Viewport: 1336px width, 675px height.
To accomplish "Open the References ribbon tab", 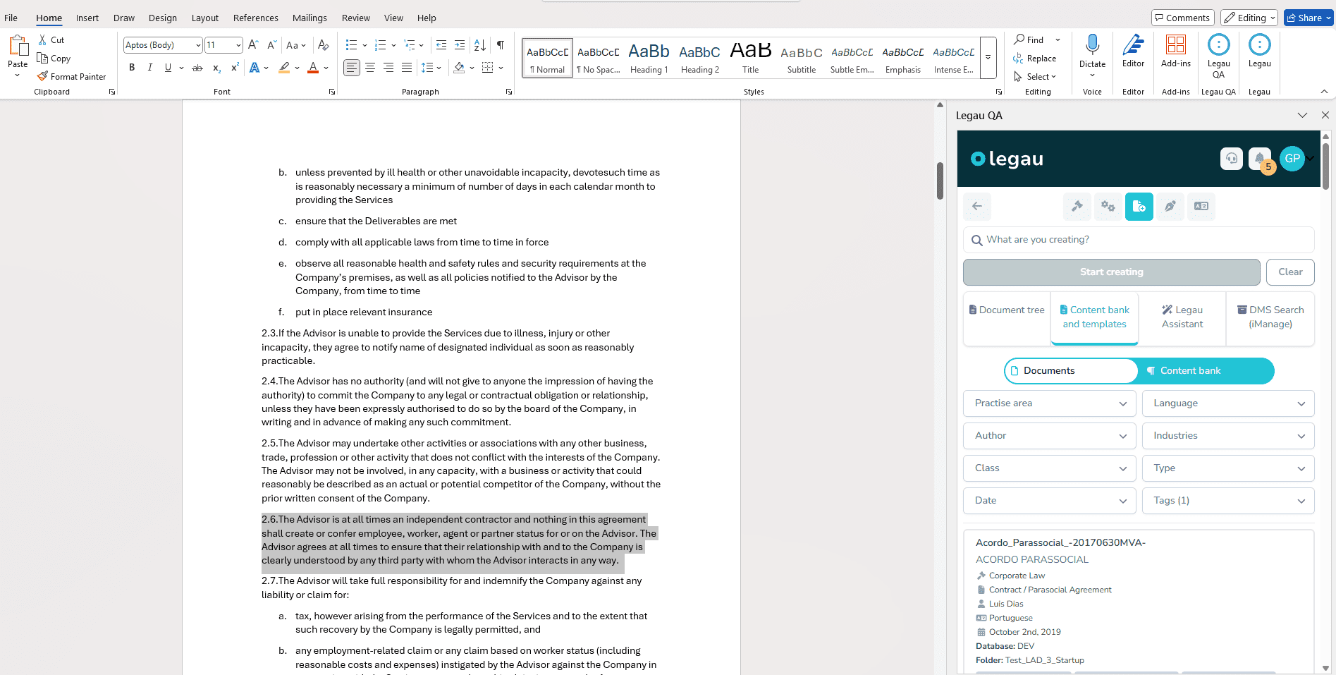I will tap(255, 18).
